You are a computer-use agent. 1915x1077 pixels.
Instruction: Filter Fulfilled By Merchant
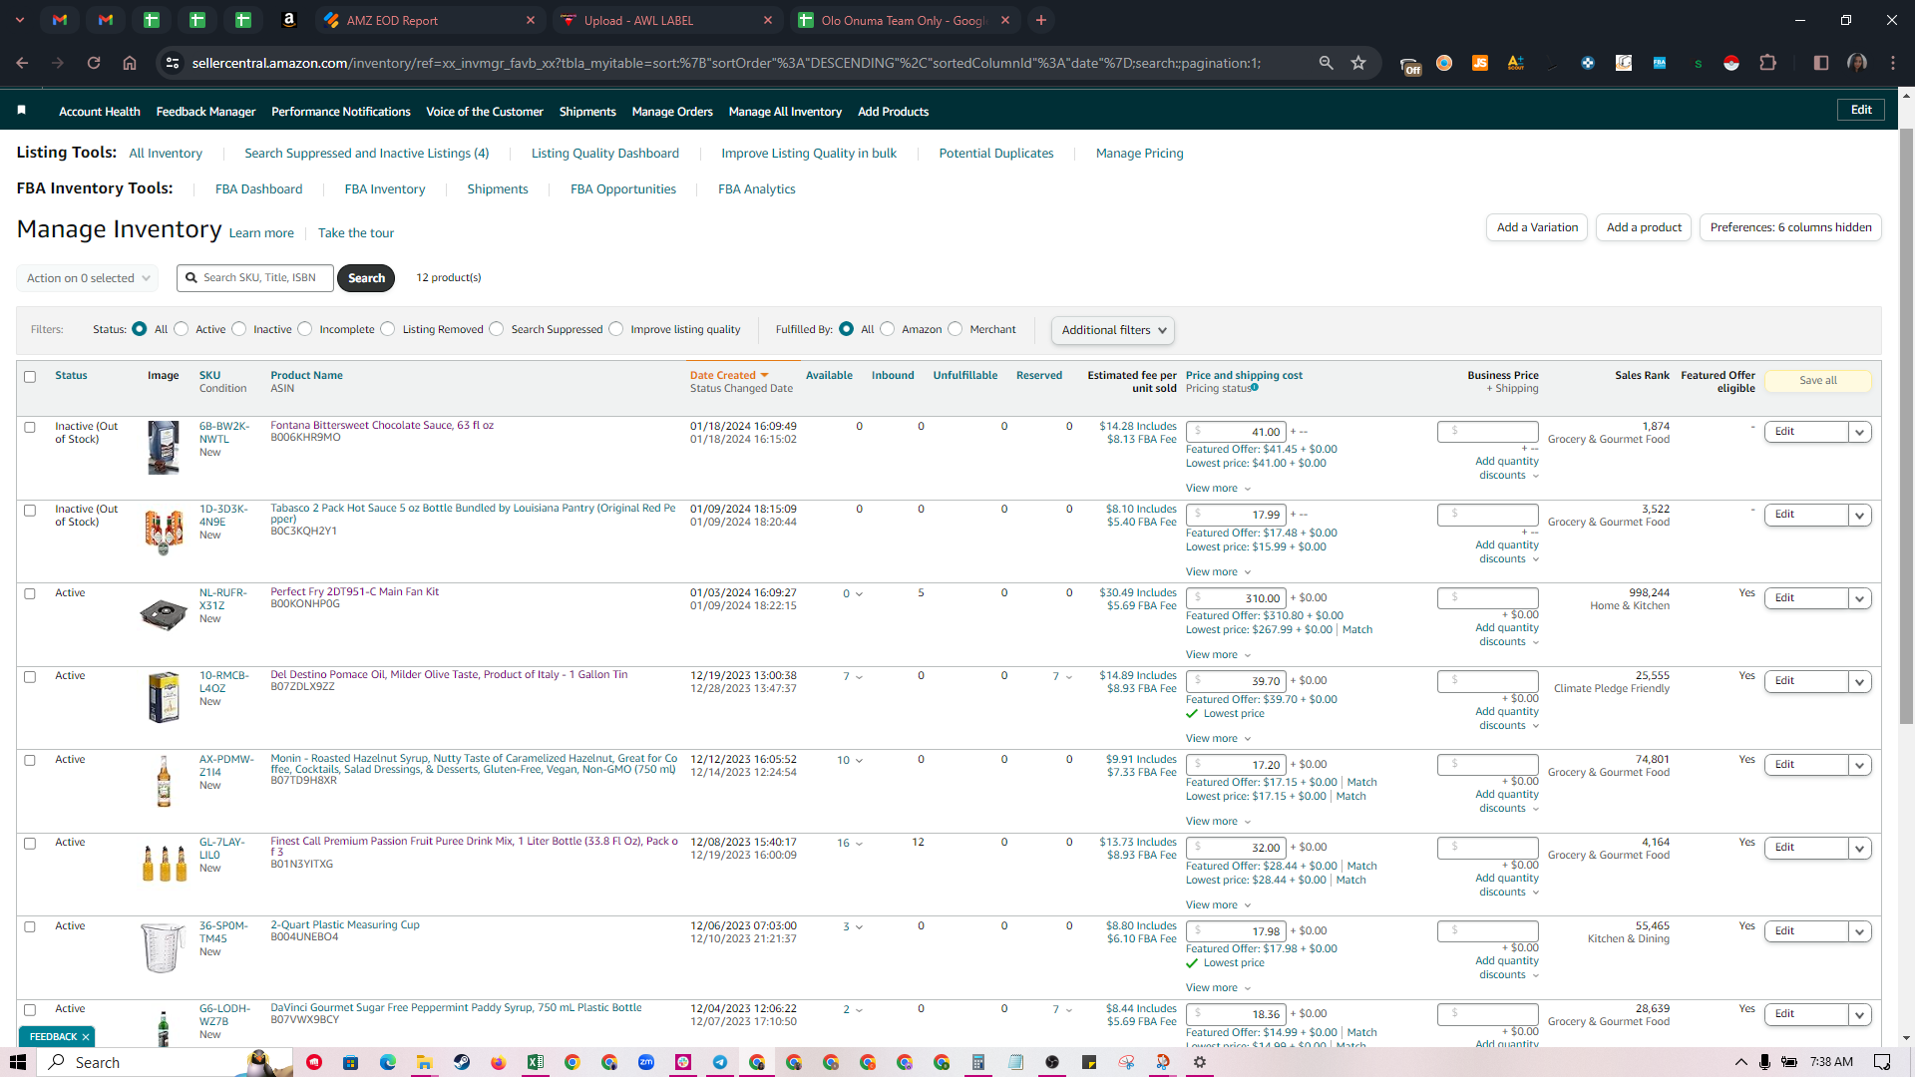pyautogui.click(x=956, y=329)
